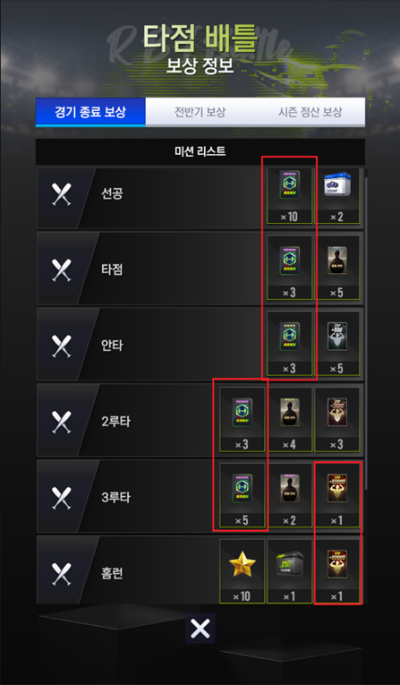Select the 타점 mission row label
The width and height of the screenshot is (400, 685).
tap(112, 270)
